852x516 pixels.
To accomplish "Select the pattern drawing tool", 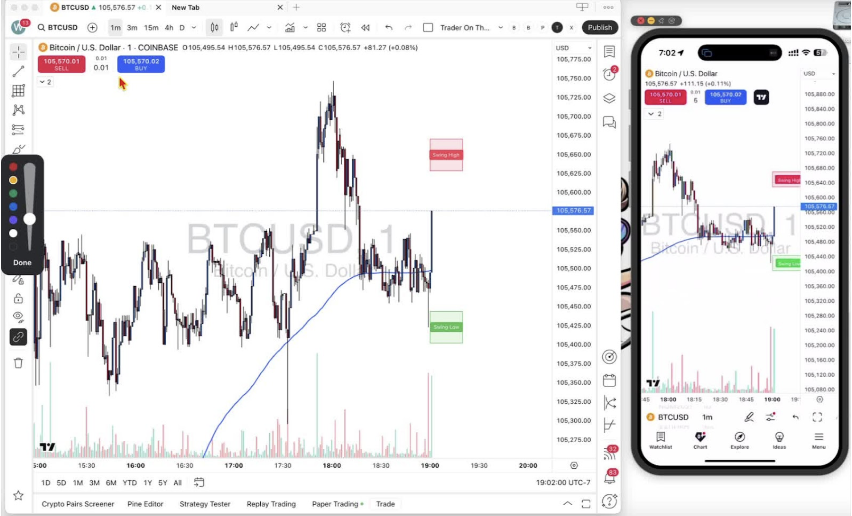I will tap(18, 110).
